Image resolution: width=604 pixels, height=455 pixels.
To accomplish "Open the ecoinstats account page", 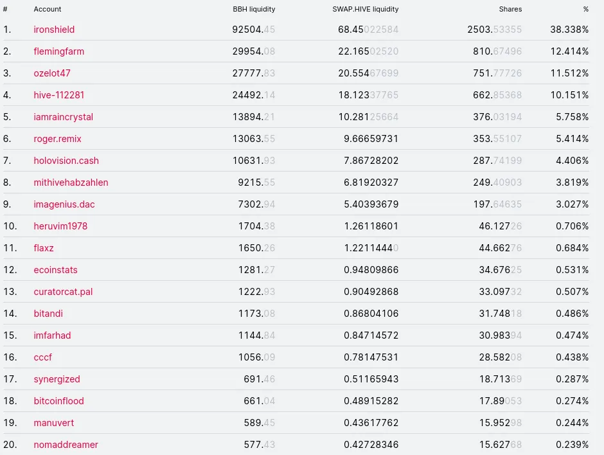I will (55, 270).
